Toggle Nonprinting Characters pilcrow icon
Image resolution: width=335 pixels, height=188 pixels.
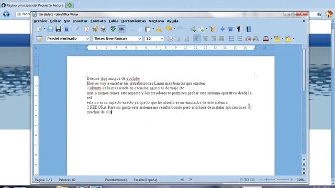coord(239,29)
